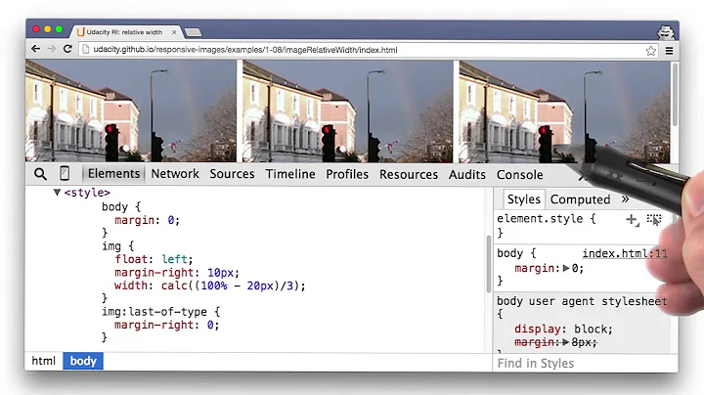
Task: Switch to the Audits panel
Action: [467, 175]
